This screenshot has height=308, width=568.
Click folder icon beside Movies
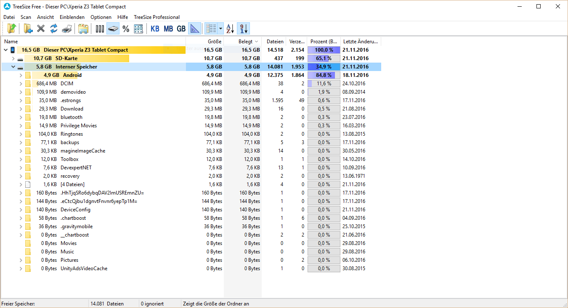pyautogui.click(x=28, y=243)
